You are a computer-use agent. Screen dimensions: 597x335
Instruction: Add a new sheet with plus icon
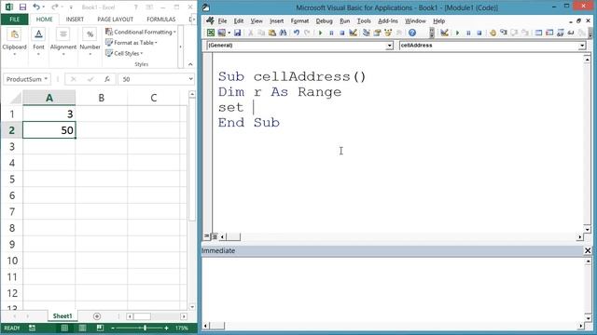97,316
